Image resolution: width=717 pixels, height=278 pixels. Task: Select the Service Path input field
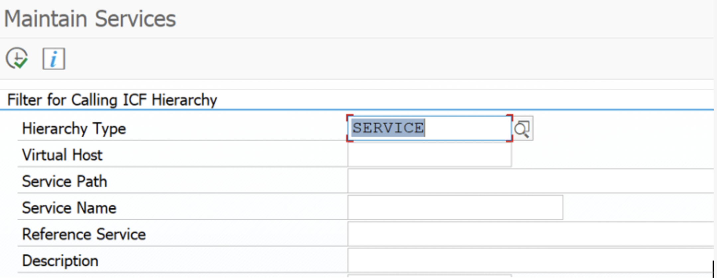pyautogui.click(x=530, y=181)
